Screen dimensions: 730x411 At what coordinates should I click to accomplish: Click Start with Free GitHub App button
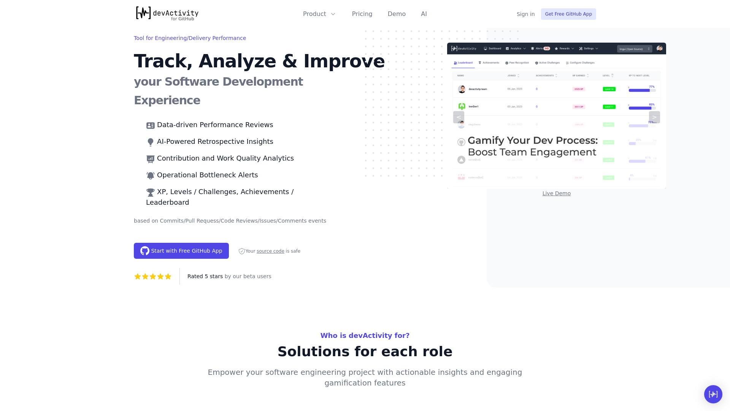181,251
